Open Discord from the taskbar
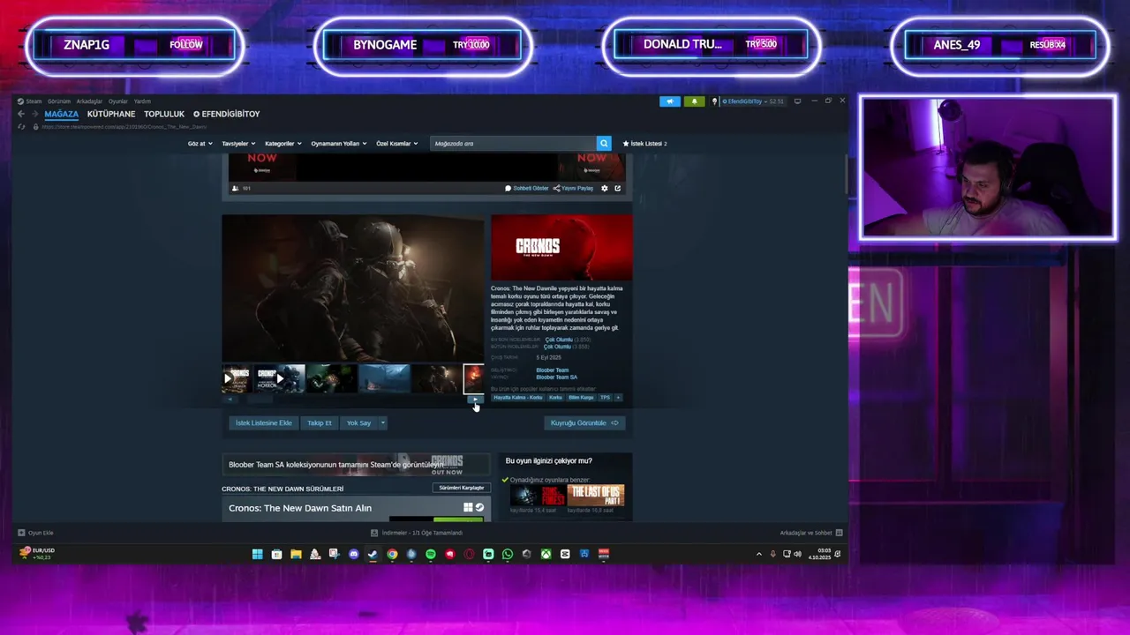1130x635 pixels. coord(353,554)
